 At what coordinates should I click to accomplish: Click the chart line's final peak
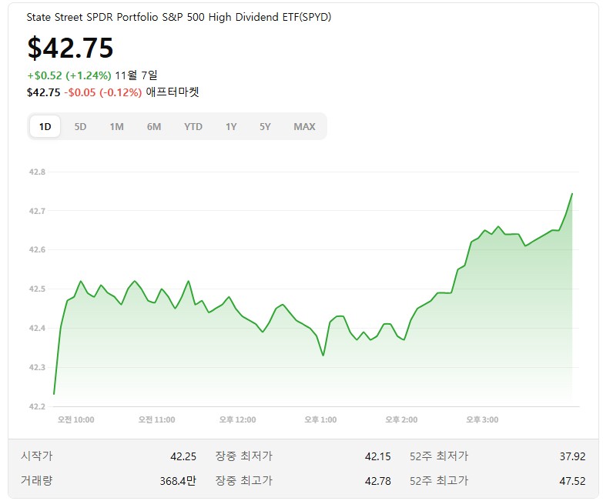point(571,194)
